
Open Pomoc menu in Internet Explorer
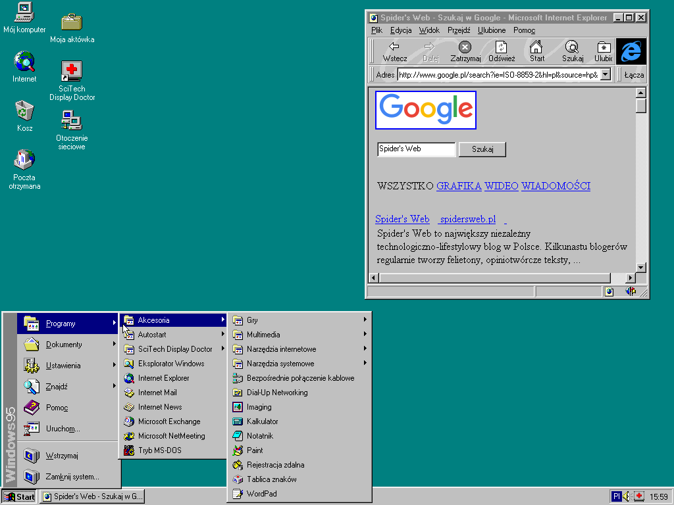[x=524, y=30]
